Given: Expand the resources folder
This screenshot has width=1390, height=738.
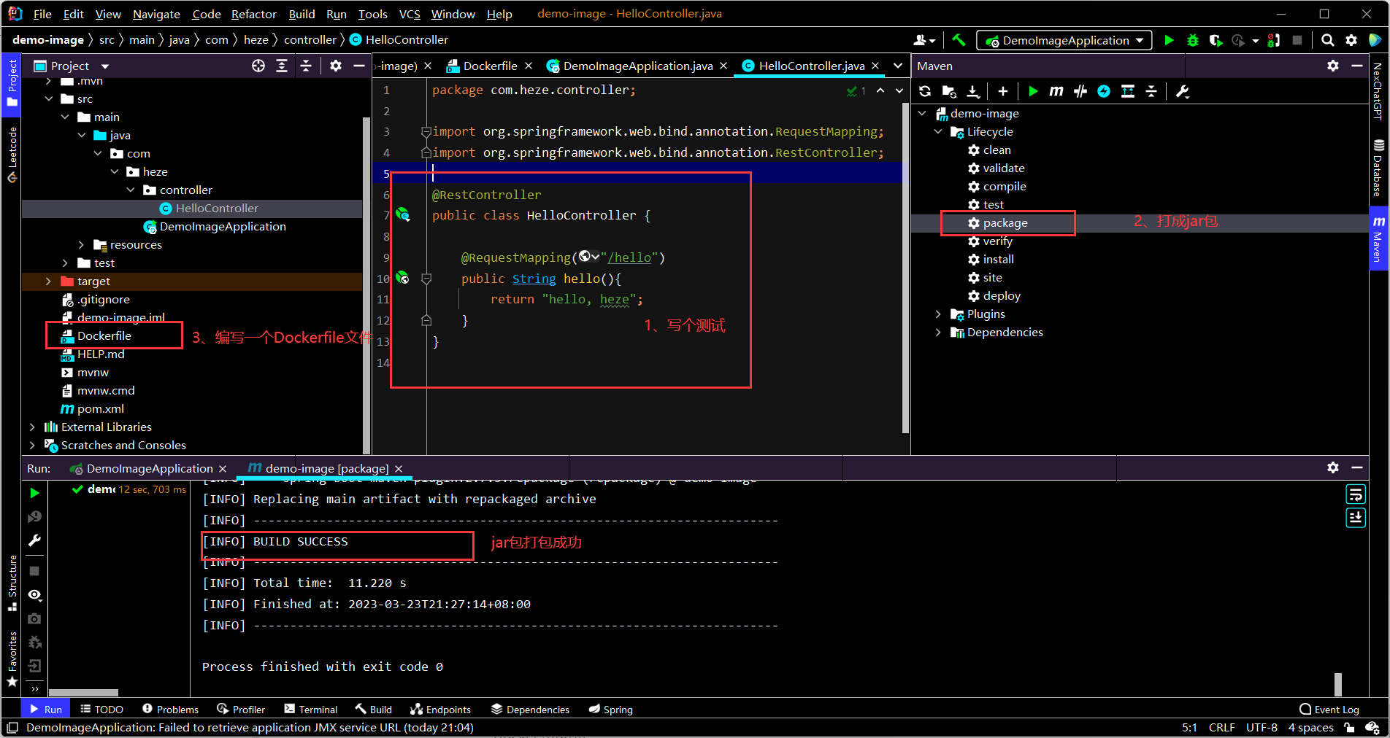Looking at the screenshot, I should [82, 244].
